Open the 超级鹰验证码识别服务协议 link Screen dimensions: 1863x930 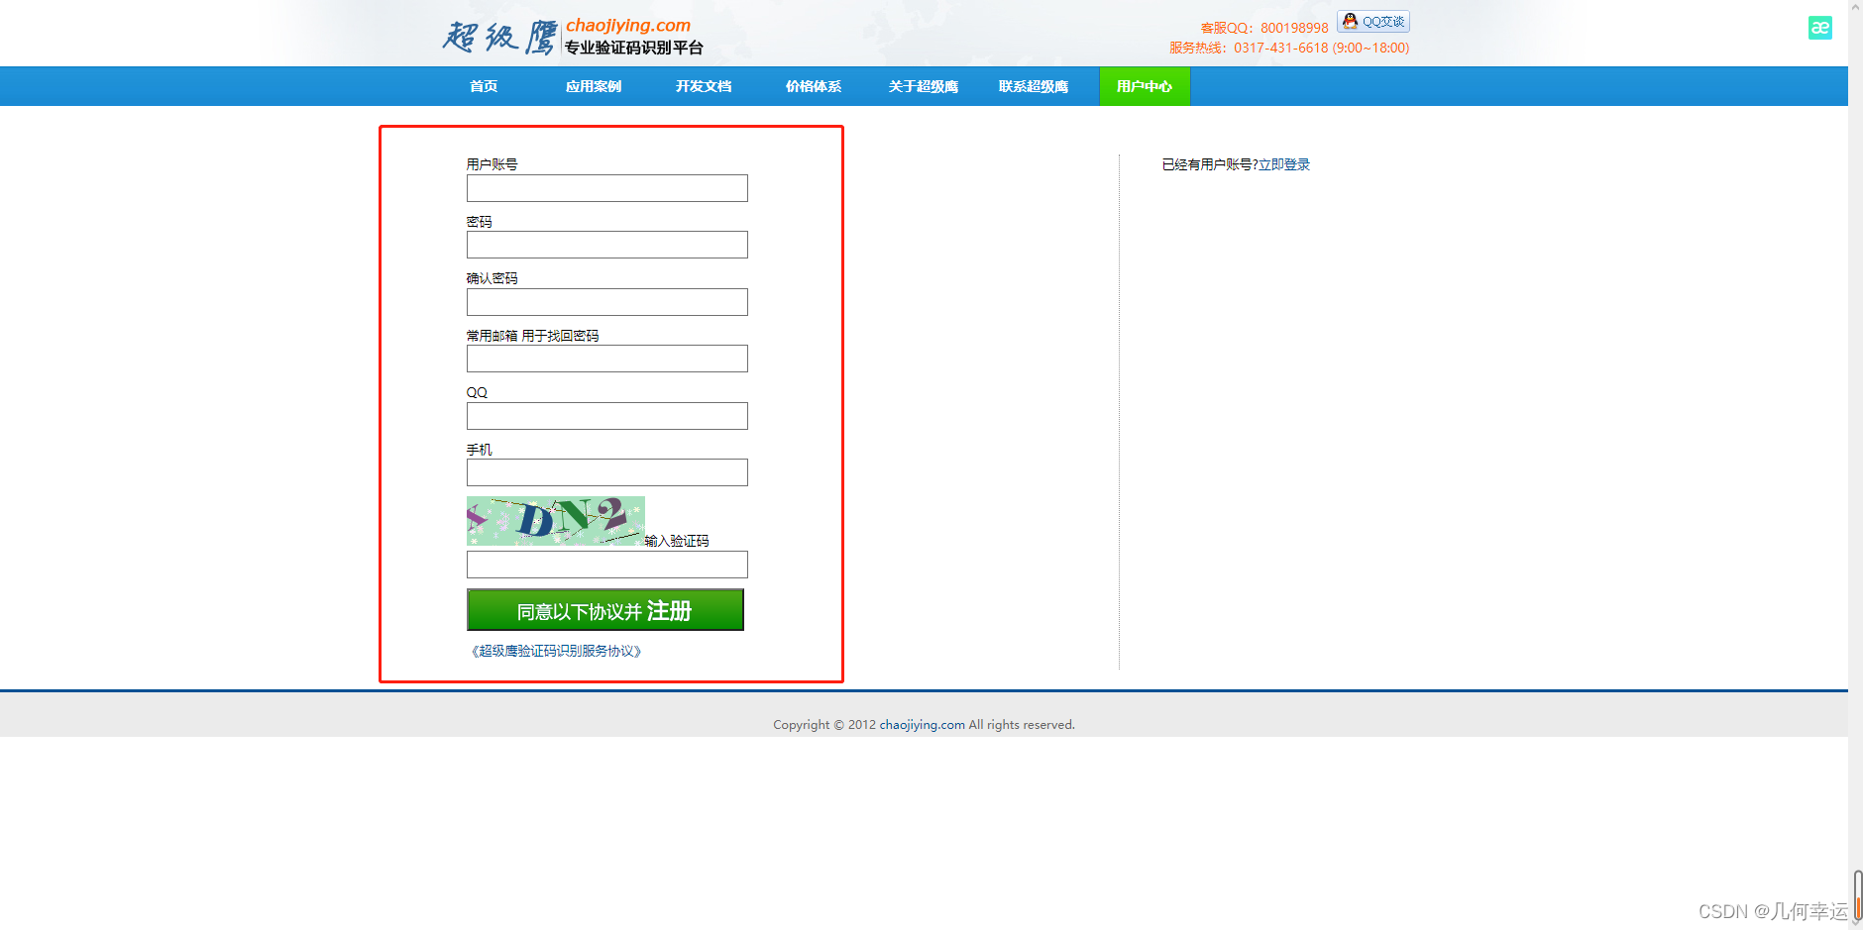557,651
